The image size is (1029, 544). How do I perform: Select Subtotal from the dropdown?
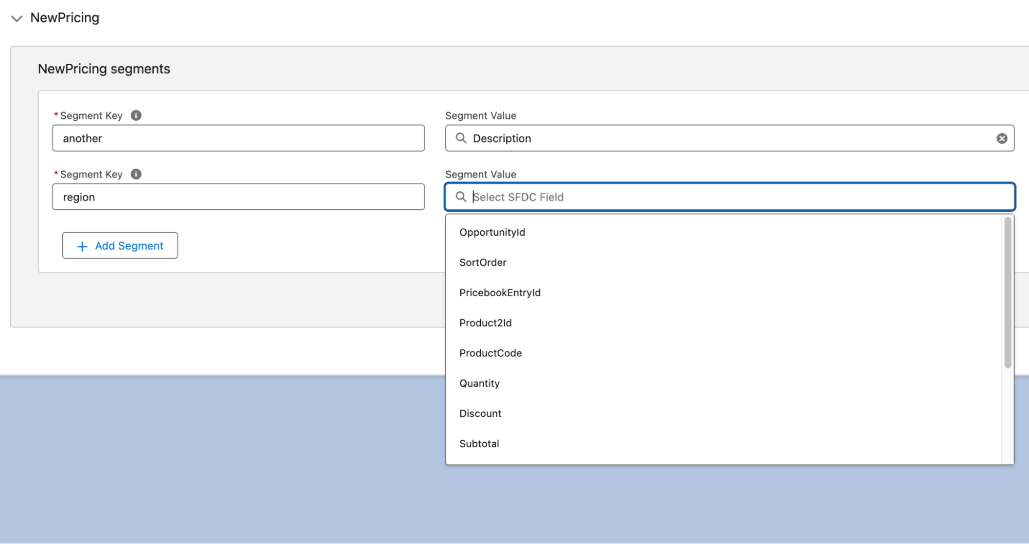pyautogui.click(x=479, y=444)
